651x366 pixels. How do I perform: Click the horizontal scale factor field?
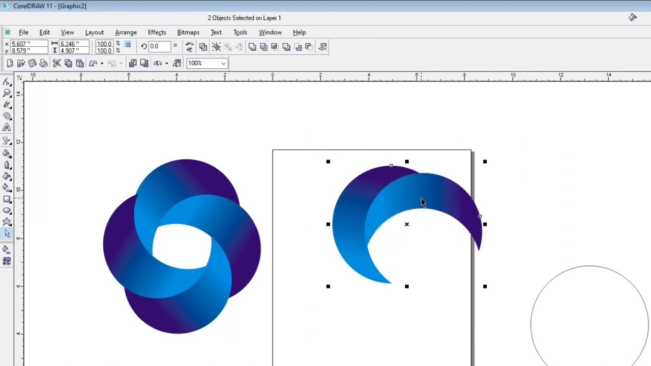point(104,44)
